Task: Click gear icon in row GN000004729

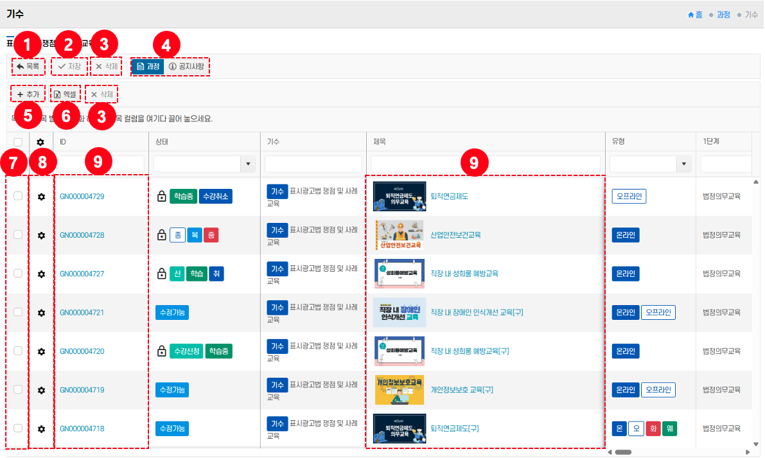Action: [41, 197]
